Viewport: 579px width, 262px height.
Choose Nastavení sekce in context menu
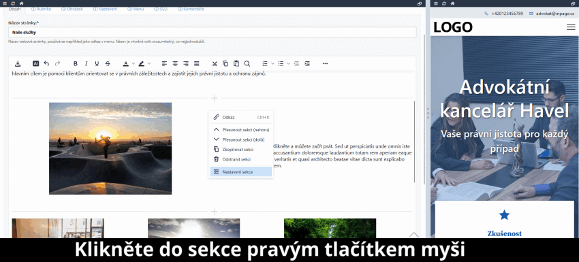coord(241,171)
